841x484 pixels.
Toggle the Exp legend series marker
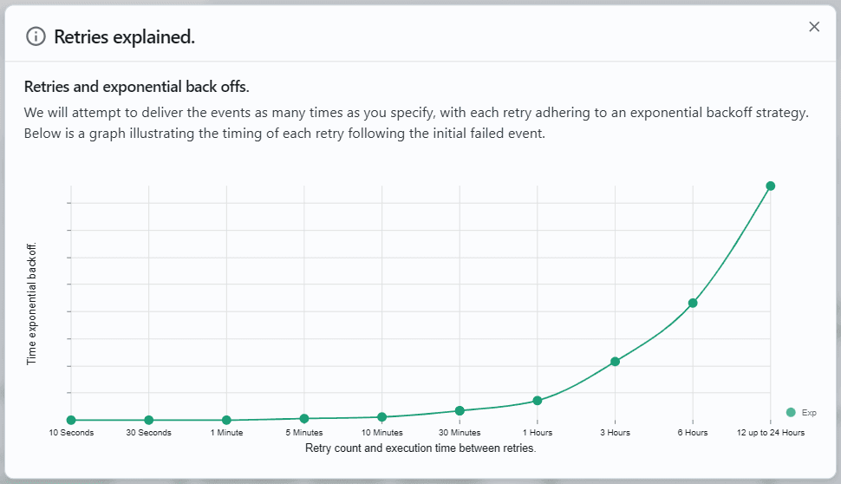point(791,413)
